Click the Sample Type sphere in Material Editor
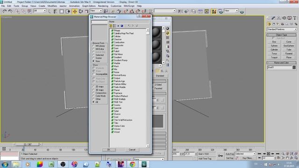The height and width of the screenshot is (168, 299). (x=167, y=28)
